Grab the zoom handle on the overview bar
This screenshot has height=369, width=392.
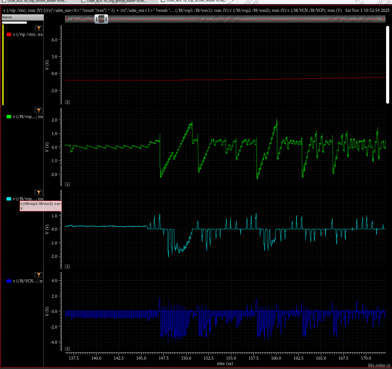click(101, 19)
